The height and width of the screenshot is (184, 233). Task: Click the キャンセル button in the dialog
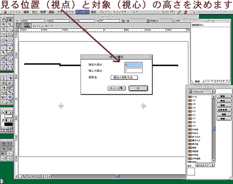tap(116, 88)
